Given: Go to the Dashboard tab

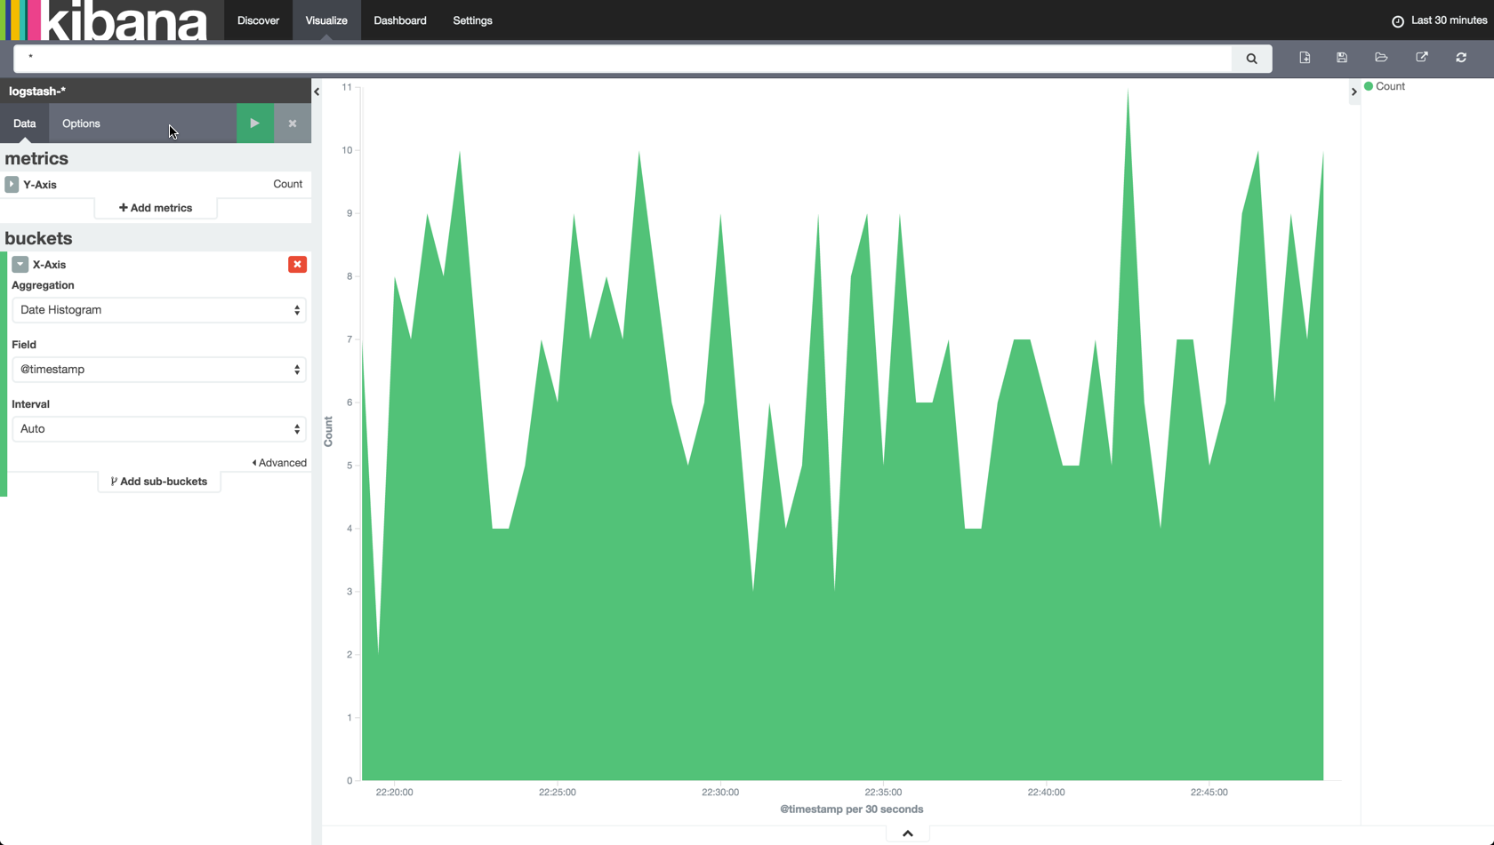Looking at the screenshot, I should click(400, 20).
